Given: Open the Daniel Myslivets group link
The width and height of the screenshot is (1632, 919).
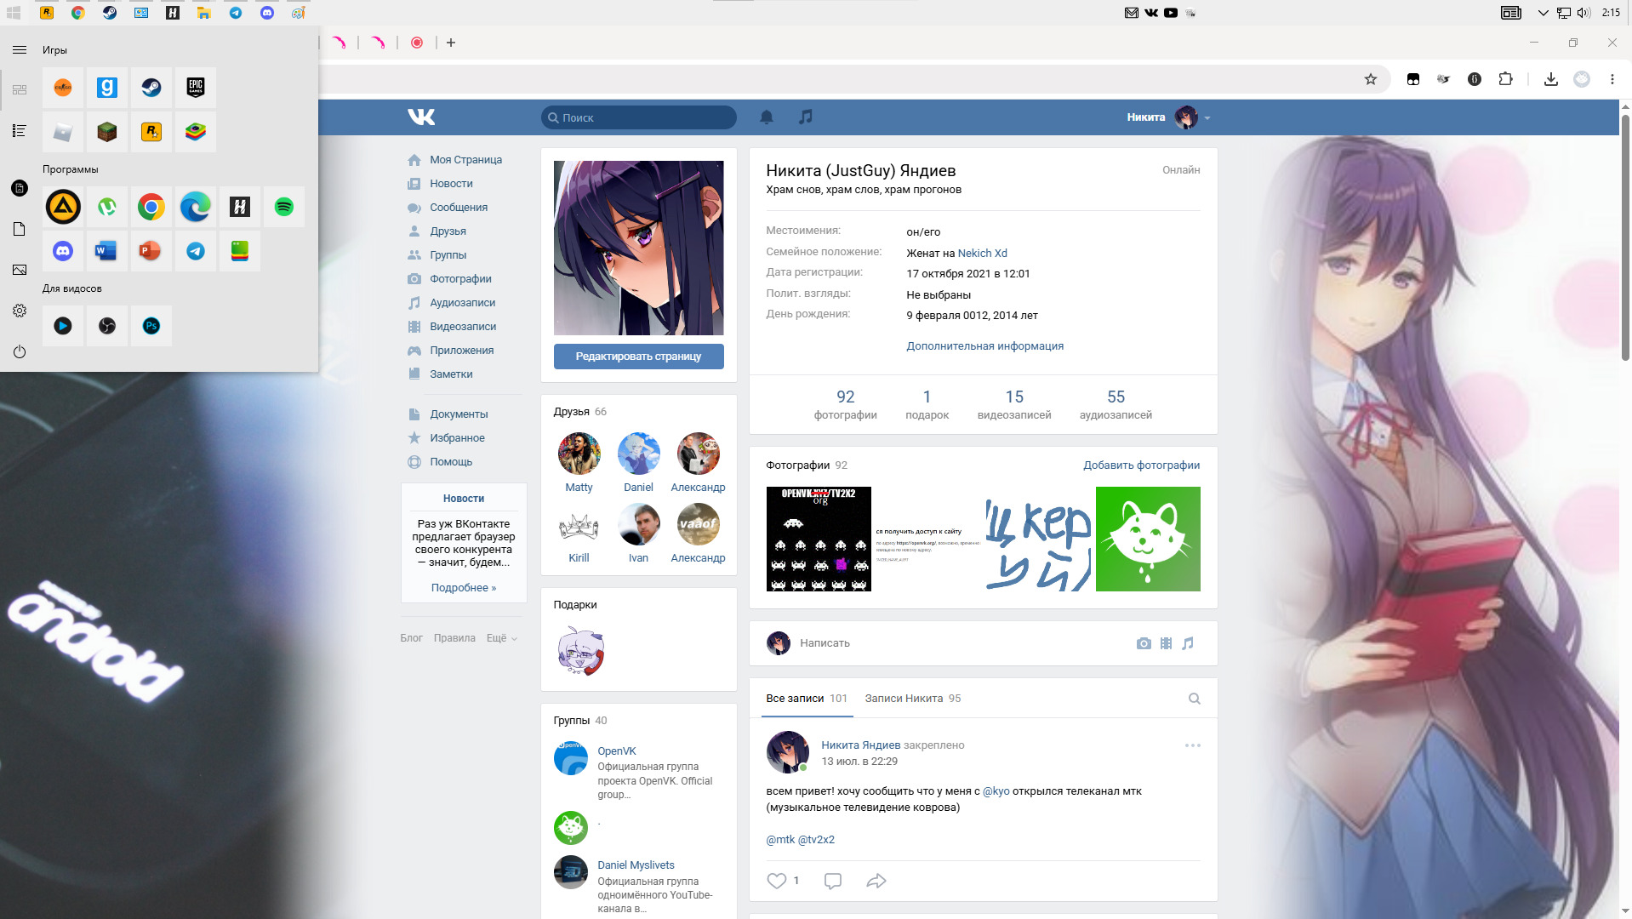Looking at the screenshot, I should pyautogui.click(x=636, y=865).
